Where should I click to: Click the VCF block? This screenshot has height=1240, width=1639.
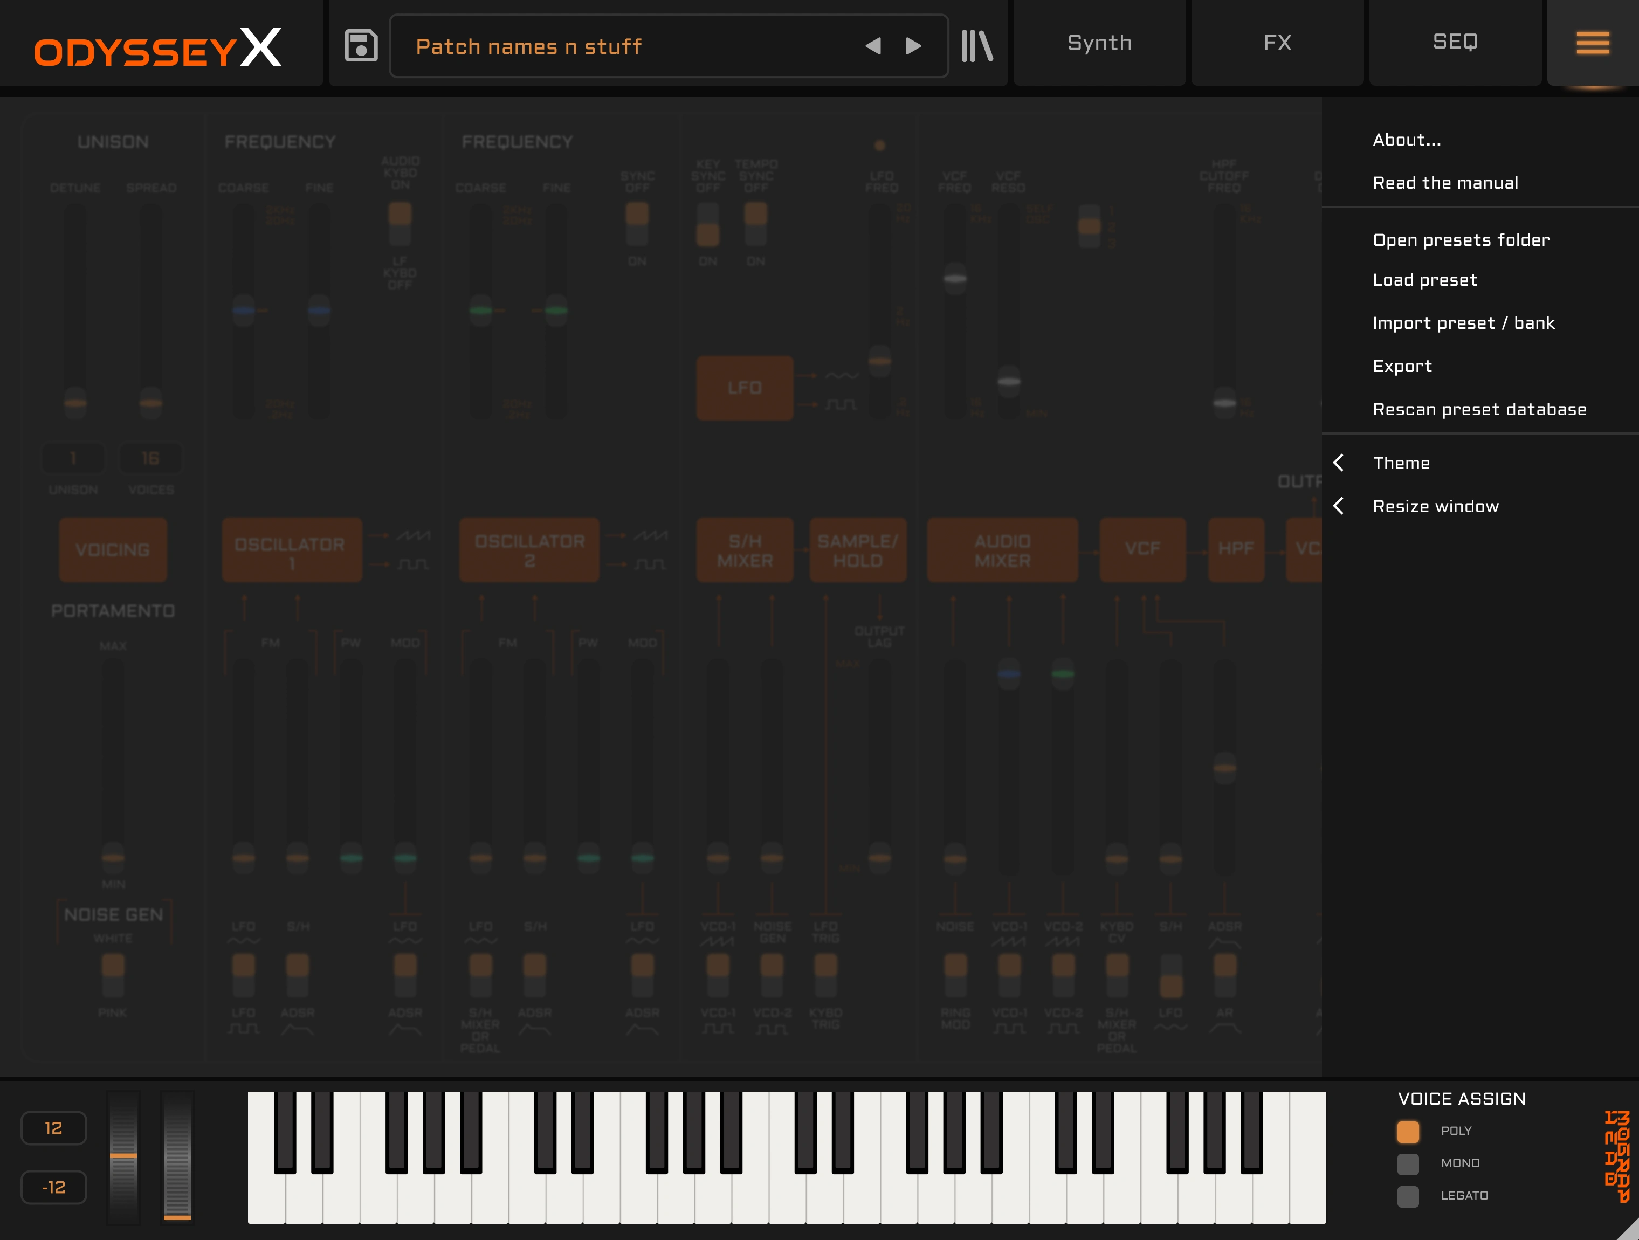pos(1142,549)
